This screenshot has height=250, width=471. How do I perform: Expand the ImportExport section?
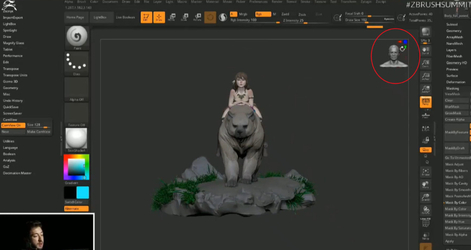[x=12, y=17]
